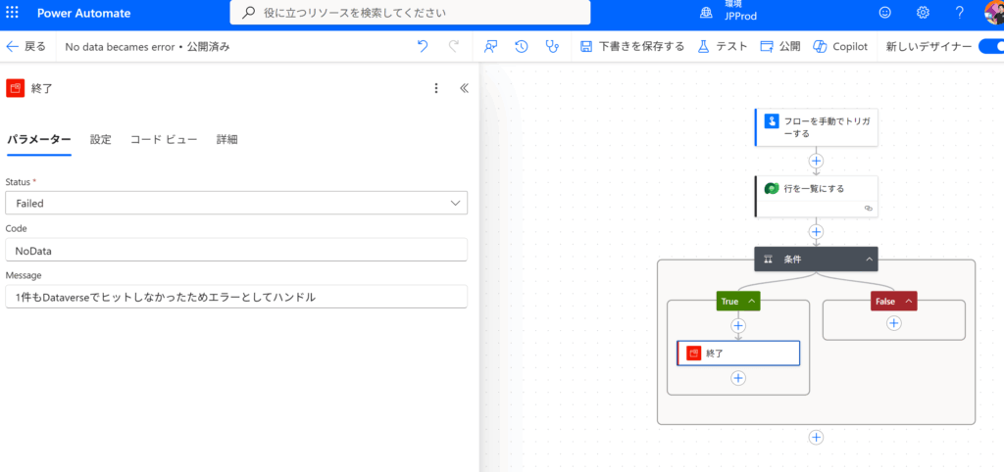The width and height of the screenshot is (1004, 472).
Task: Open settings gear icon in header
Action: point(923,13)
